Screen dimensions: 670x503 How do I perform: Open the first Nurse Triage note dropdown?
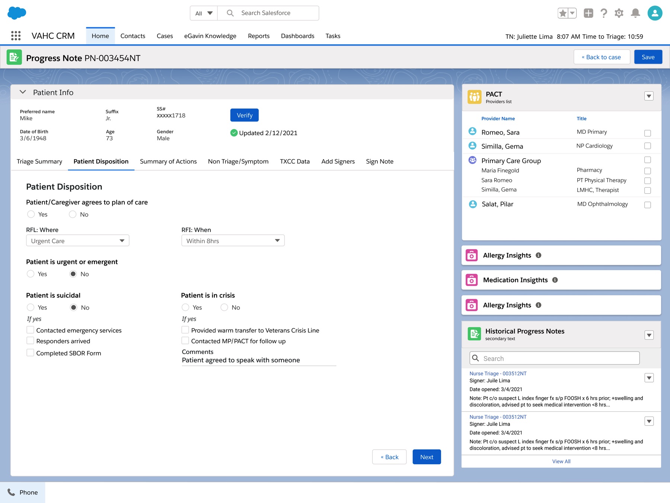(x=649, y=378)
